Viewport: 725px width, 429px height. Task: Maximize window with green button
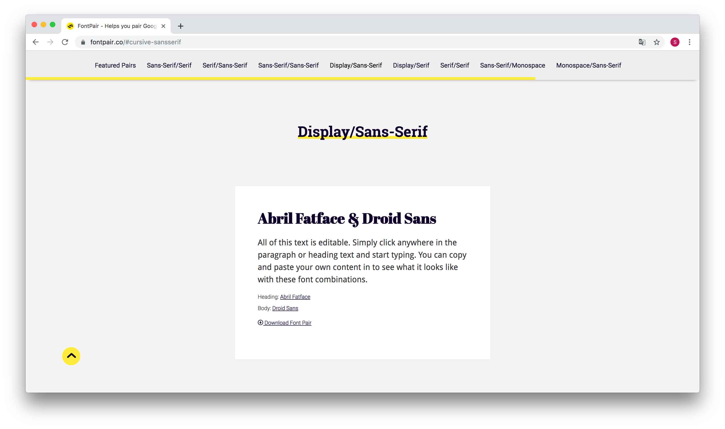point(53,25)
